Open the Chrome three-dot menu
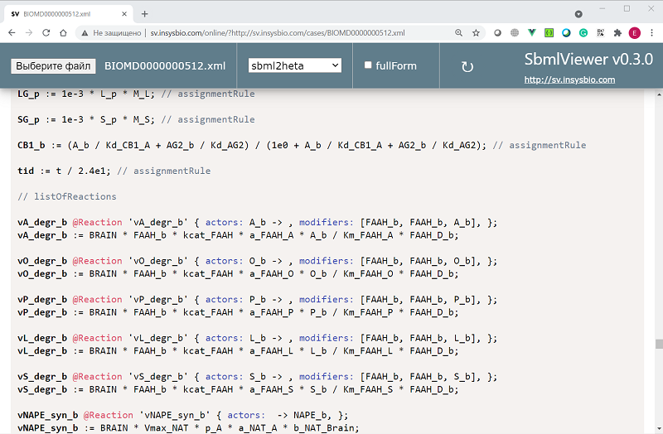The height and width of the screenshot is (434, 663). click(x=651, y=33)
